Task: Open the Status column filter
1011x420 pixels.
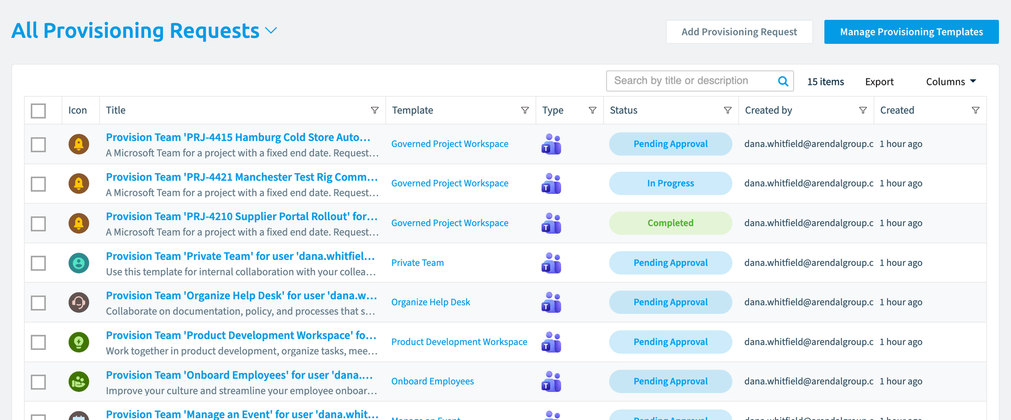Action: tap(727, 110)
